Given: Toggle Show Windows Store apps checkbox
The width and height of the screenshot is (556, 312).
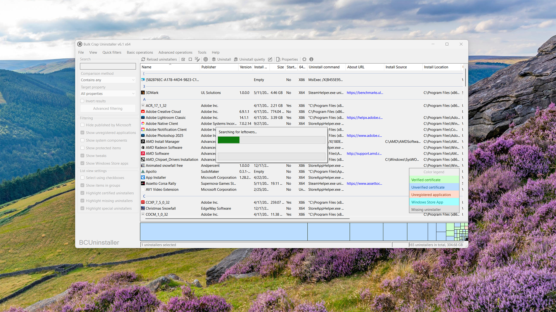Looking at the screenshot, I should 83,163.
